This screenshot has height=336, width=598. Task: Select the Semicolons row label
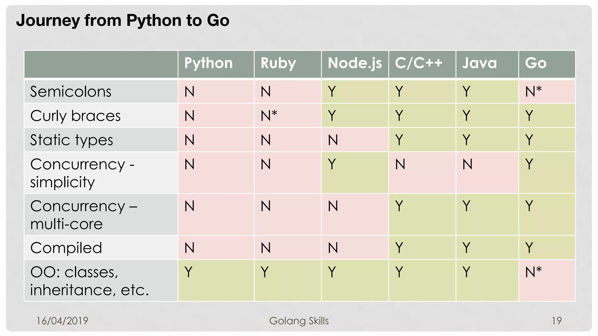71,92
